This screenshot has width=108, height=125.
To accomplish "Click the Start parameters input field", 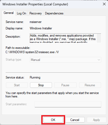I will [68, 104].
